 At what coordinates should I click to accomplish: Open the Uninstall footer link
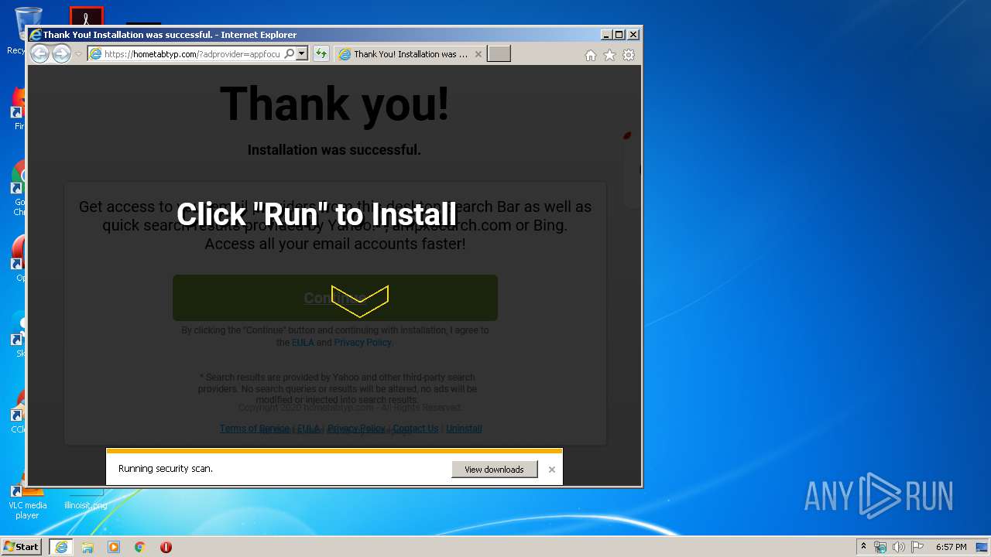point(464,429)
